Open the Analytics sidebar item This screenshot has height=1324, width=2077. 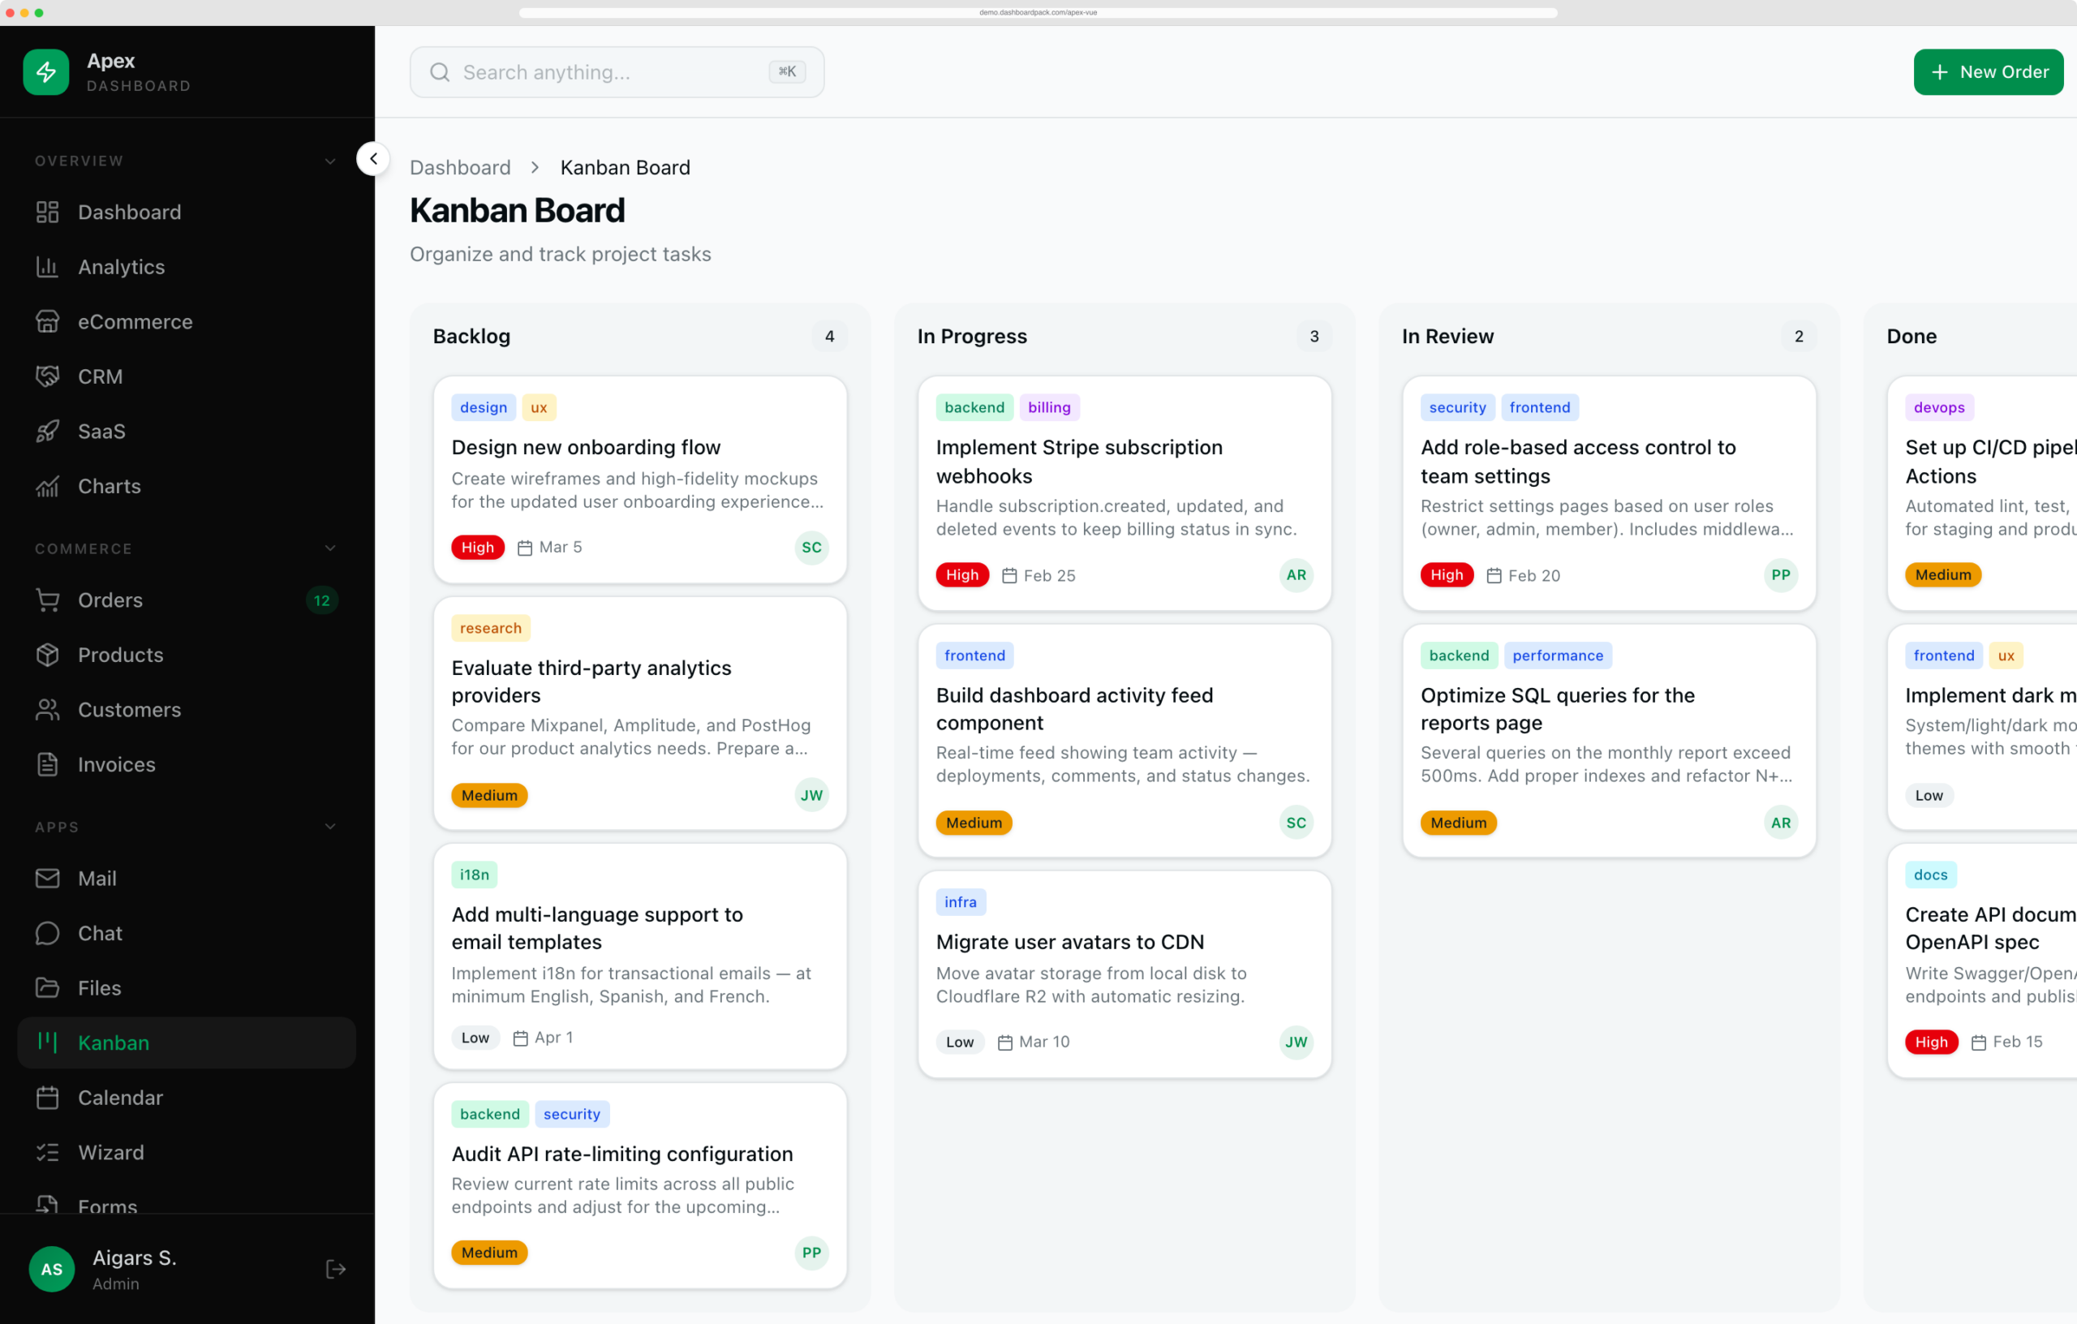pos(187,268)
